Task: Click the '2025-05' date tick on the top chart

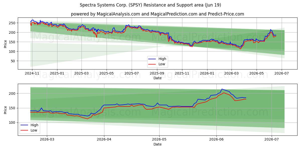Action: click(x=106, y=74)
